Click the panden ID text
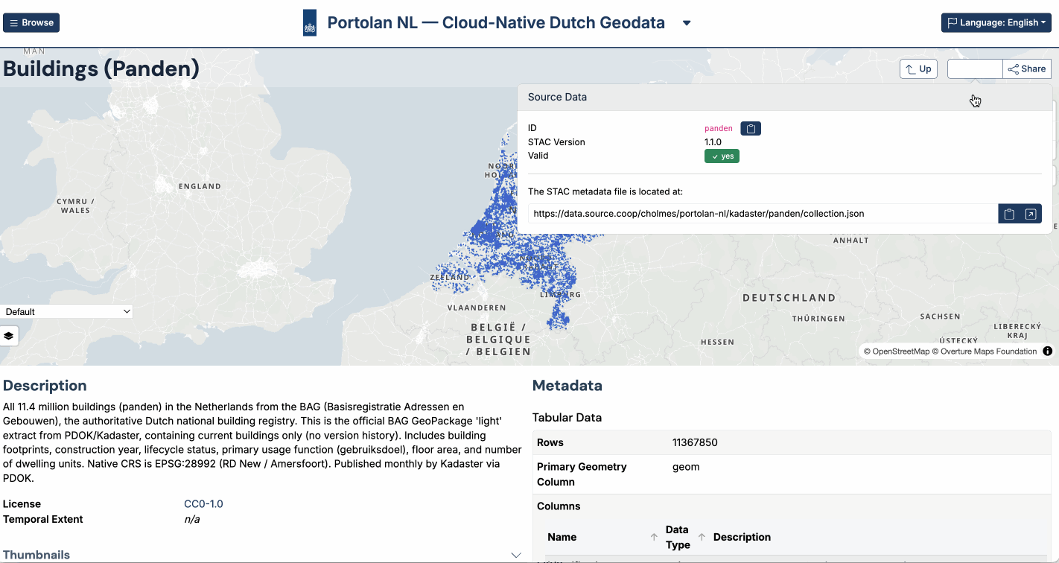1059x563 pixels. [719, 129]
